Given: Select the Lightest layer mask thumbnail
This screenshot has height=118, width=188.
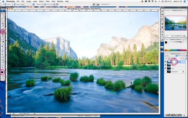Looking at the screenshot, I should pos(174,62).
